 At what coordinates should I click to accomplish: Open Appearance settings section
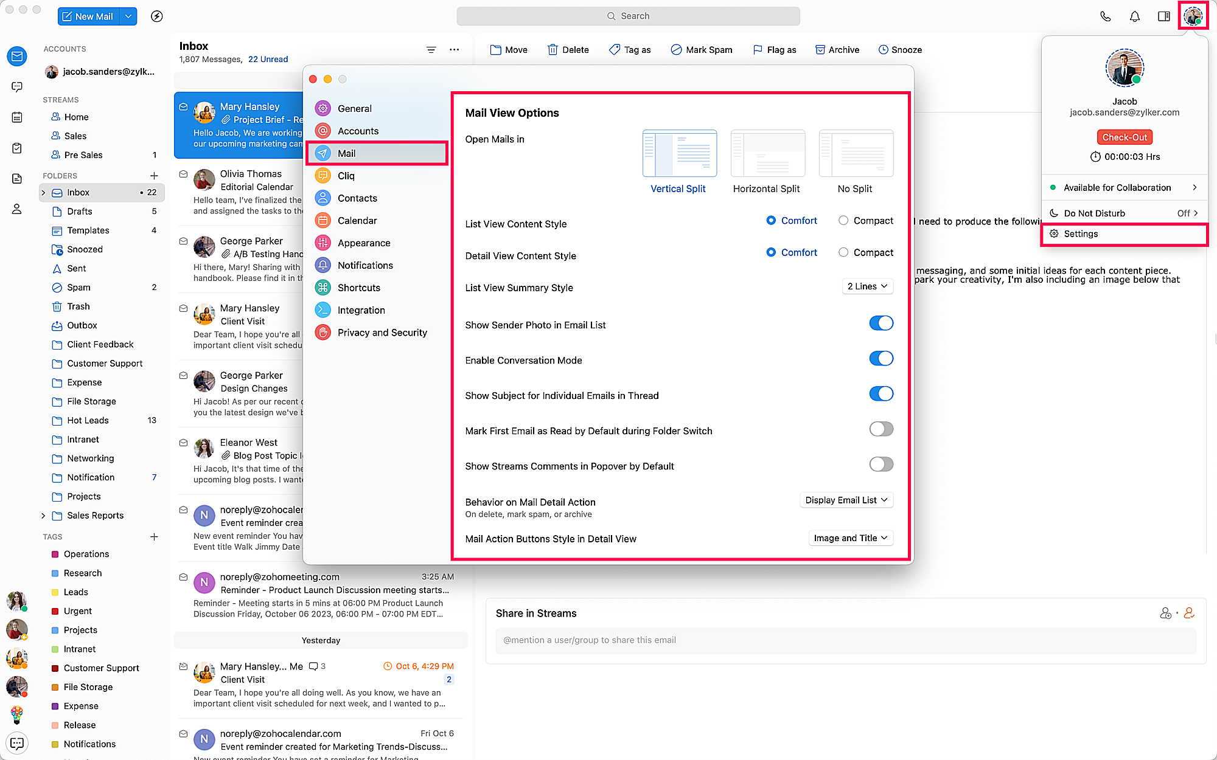click(364, 243)
